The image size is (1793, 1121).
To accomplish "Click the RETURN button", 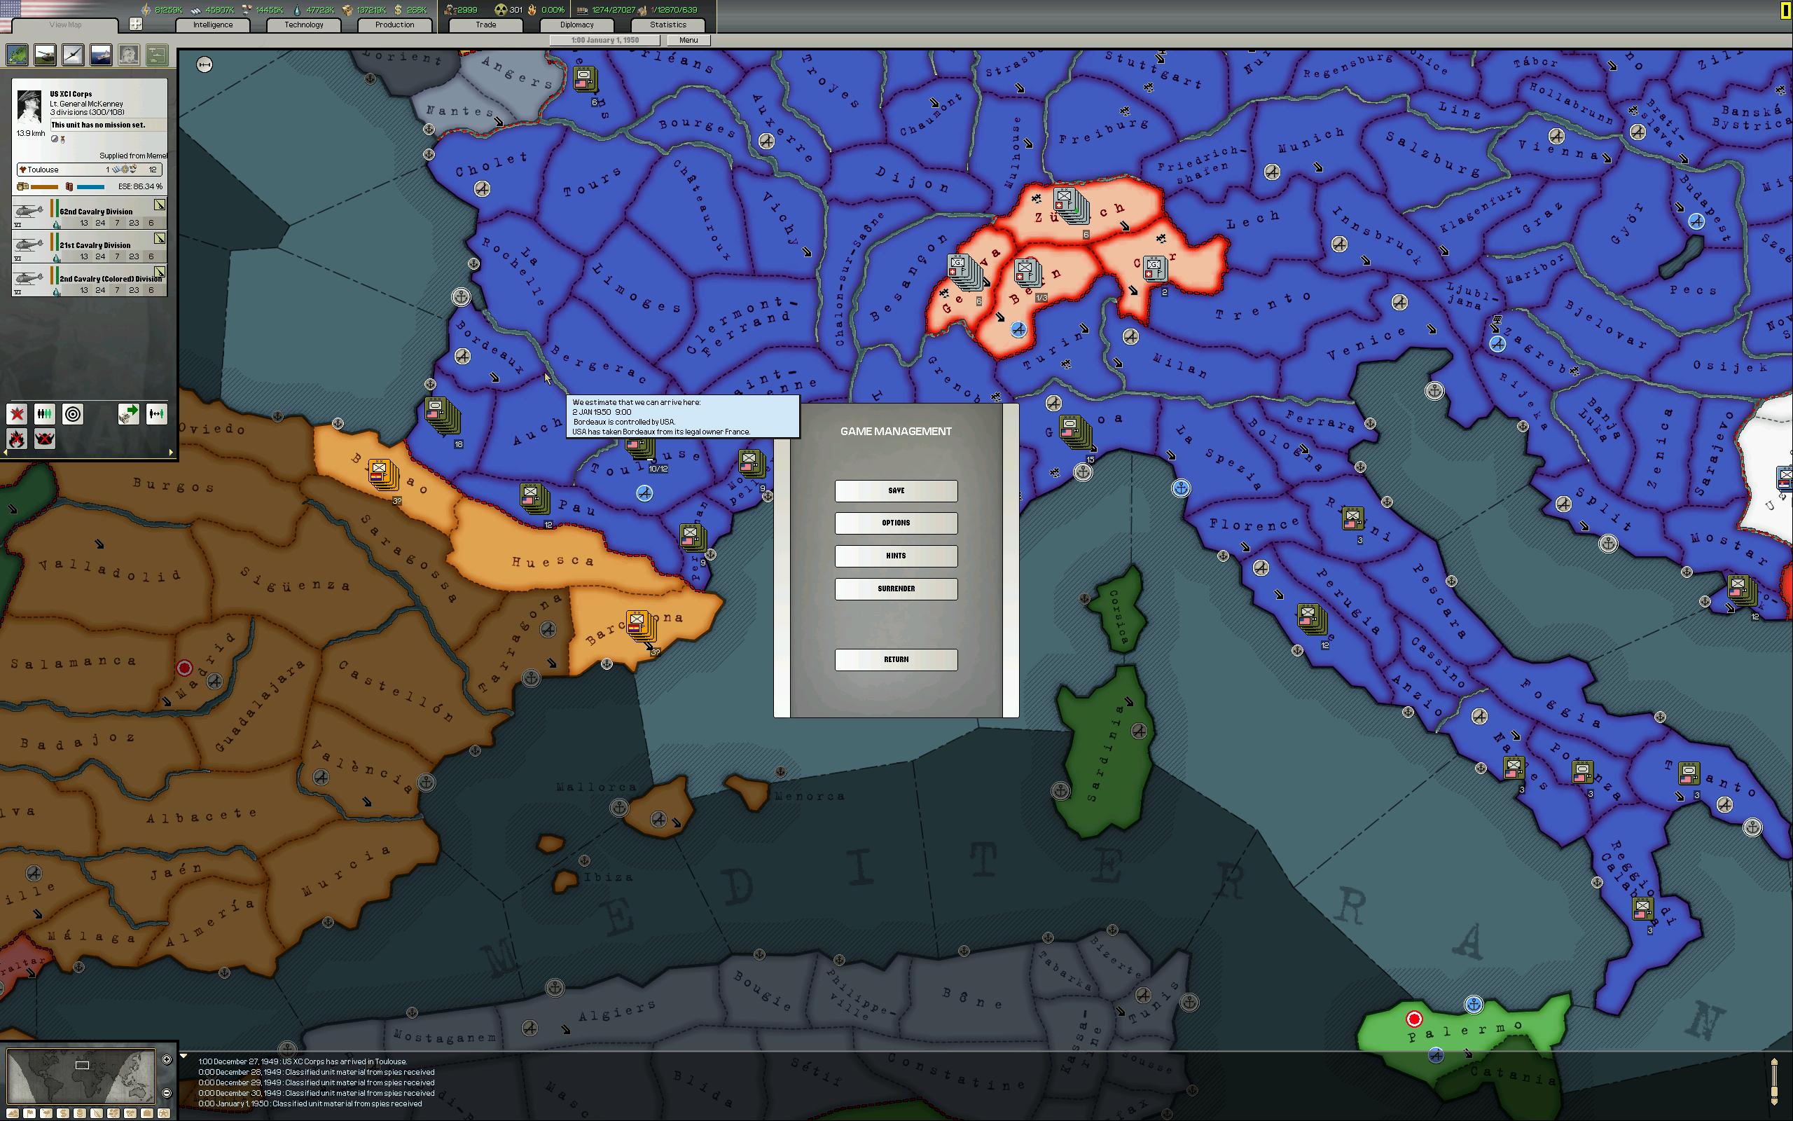I will click(896, 660).
